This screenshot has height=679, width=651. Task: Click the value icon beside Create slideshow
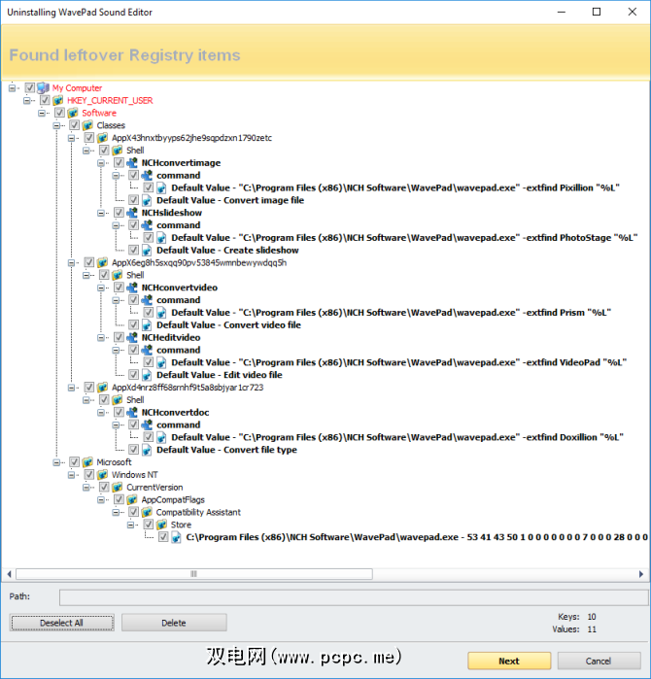[x=147, y=251]
